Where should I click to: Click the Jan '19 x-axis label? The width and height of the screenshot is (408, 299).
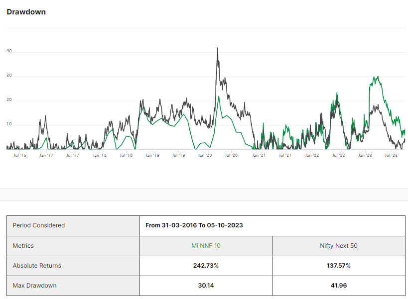point(152,155)
